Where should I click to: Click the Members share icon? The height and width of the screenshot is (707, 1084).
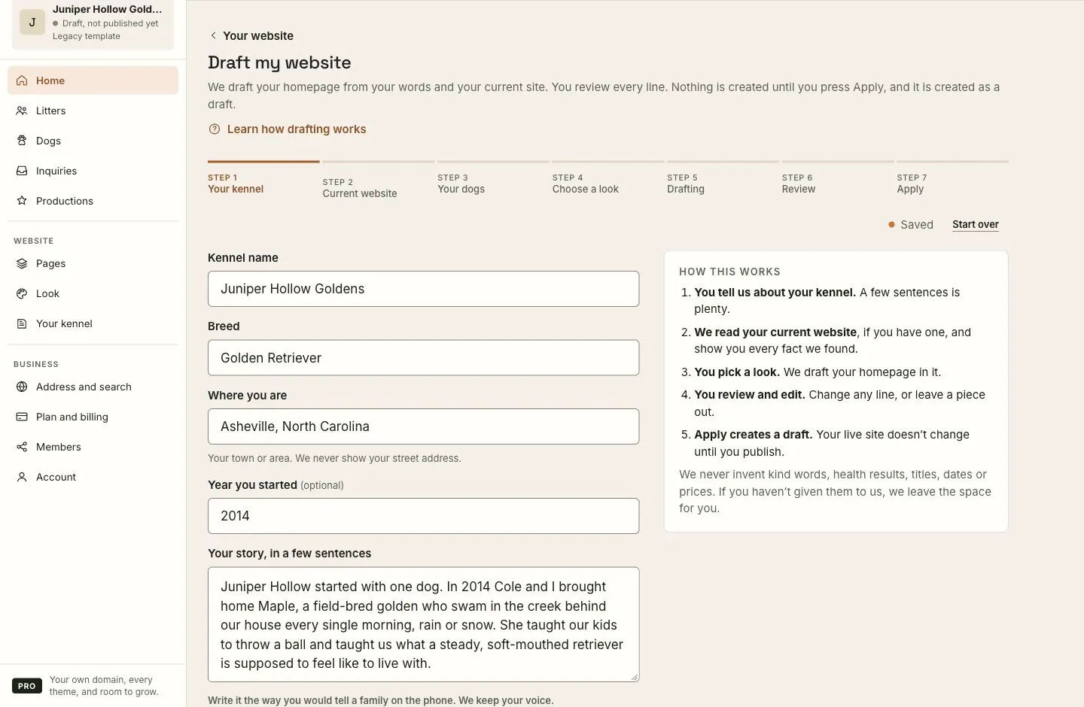click(22, 447)
